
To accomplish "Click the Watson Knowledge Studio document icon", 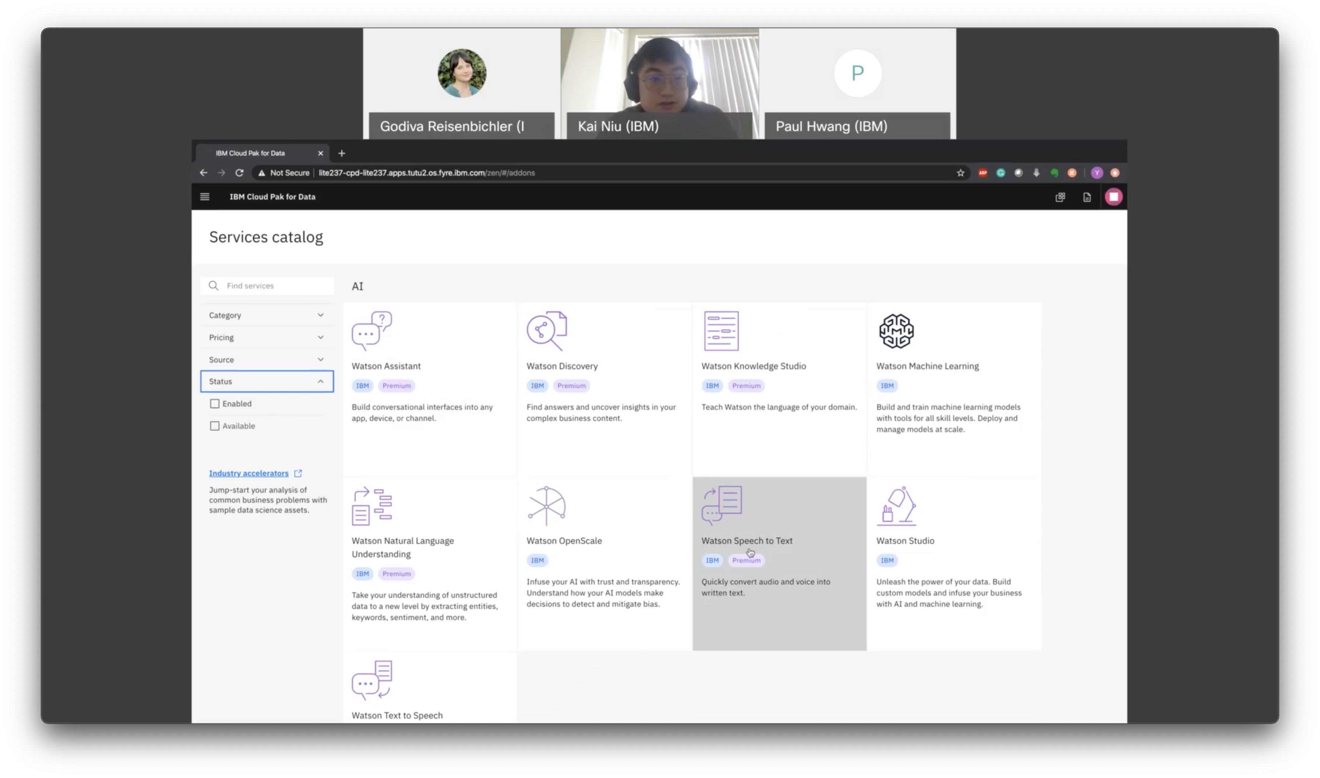I will tap(721, 331).
